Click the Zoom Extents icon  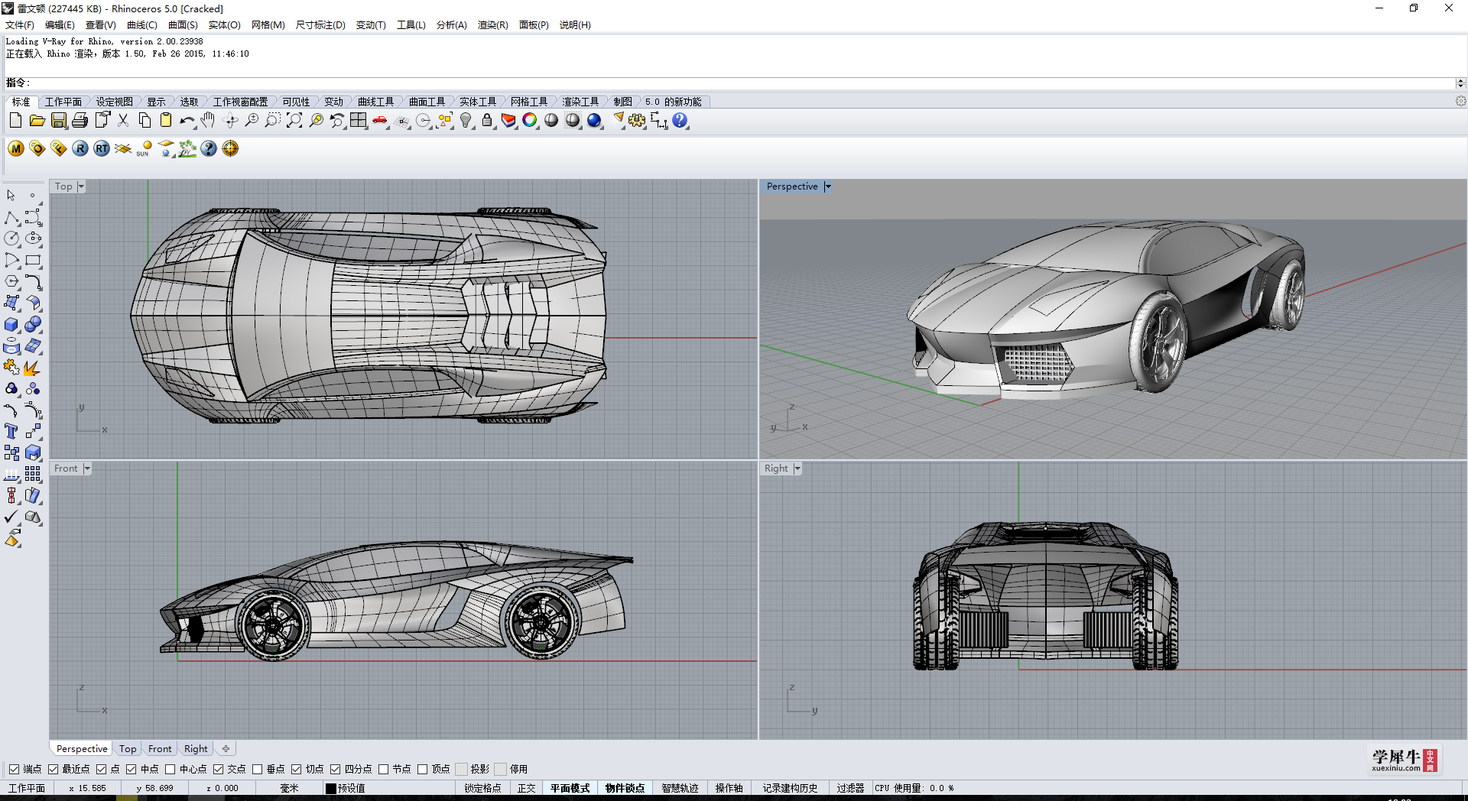click(294, 121)
